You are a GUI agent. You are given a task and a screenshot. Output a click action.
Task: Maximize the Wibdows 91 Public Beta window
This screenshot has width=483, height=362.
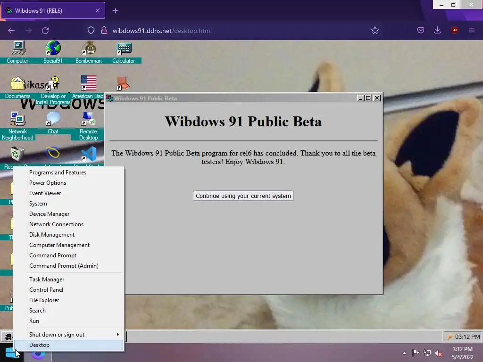pos(368,98)
